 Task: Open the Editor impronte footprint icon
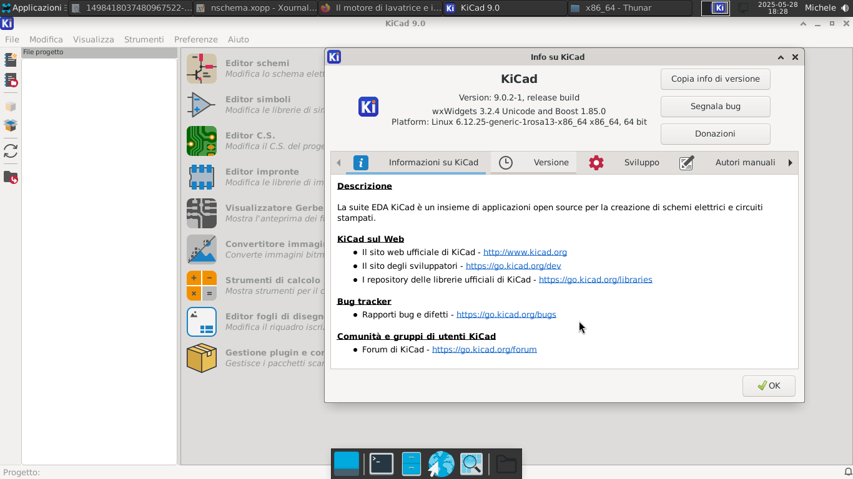pyautogui.click(x=202, y=177)
